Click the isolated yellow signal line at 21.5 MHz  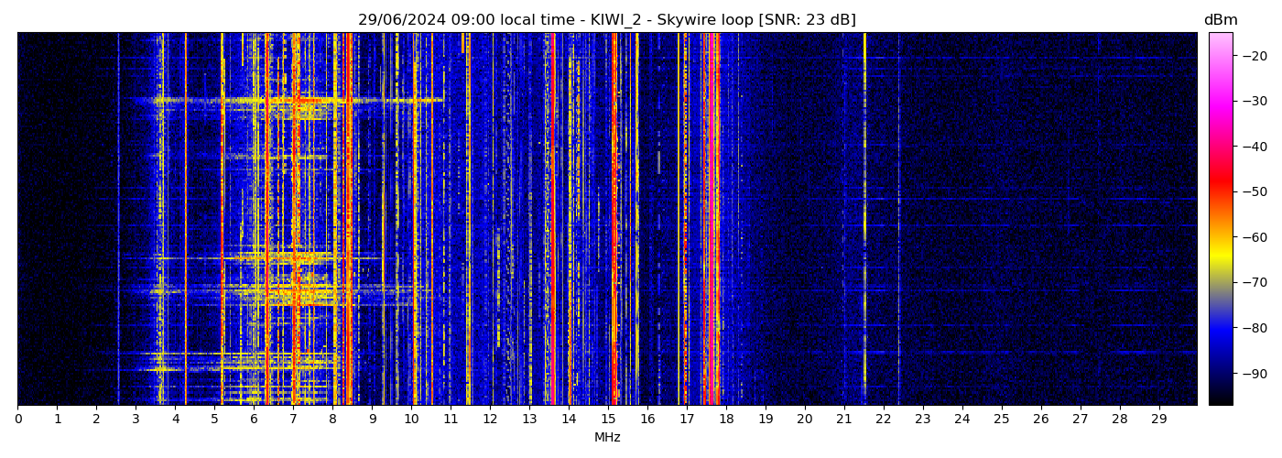864,220
